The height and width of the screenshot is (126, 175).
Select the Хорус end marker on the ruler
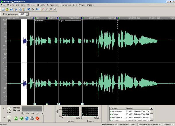pos(82,18)
